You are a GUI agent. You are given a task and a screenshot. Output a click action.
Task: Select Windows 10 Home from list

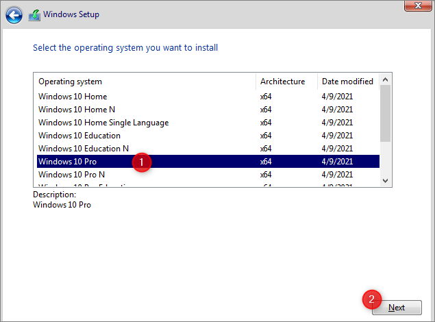[x=73, y=97]
